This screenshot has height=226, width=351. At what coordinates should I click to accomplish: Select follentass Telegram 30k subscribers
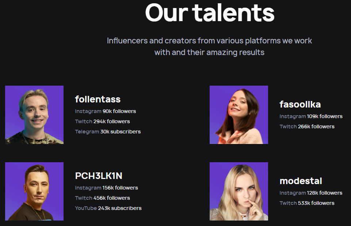click(x=108, y=132)
